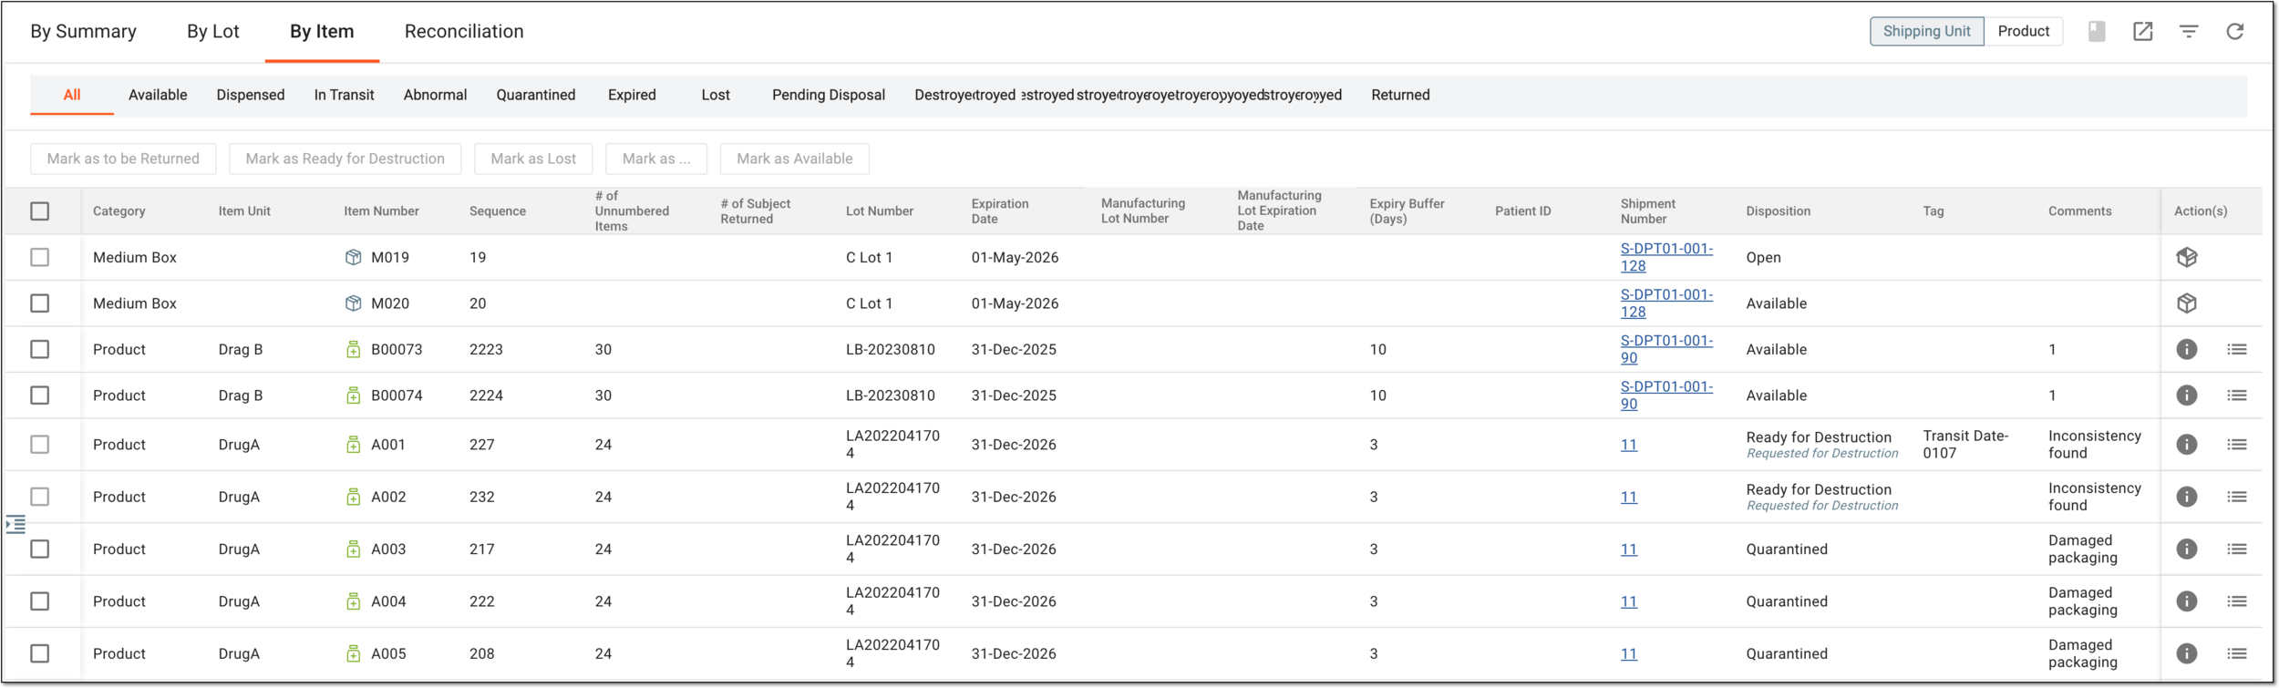2279x688 pixels.
Task: Filter by Quarantined status tab
Action: click(536, 95)
